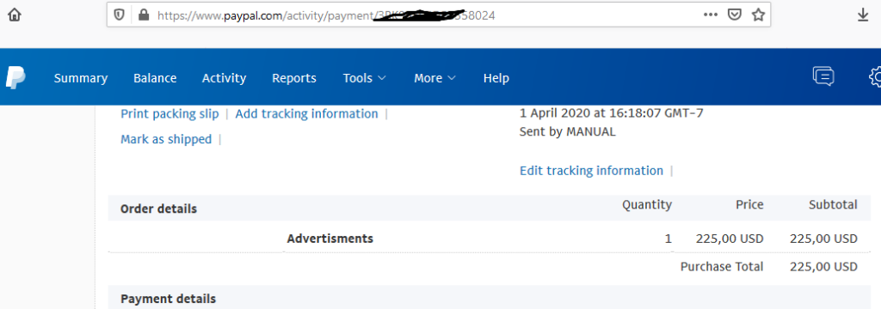Click Add tracking information link

coord(307,114)
